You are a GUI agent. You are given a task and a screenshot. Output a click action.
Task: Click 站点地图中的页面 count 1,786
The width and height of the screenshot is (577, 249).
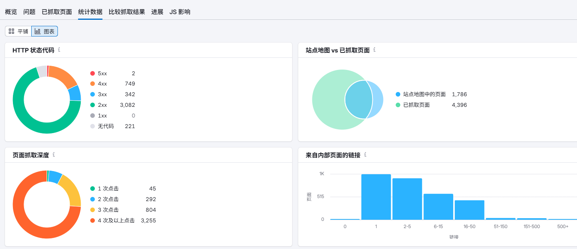click(459, 94)
